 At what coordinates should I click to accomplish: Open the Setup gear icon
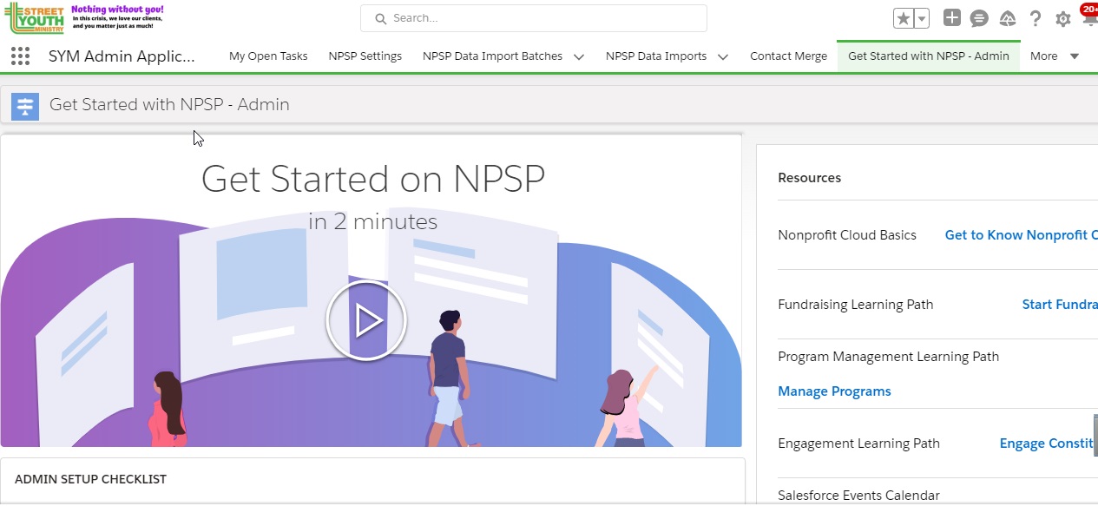1063,18
